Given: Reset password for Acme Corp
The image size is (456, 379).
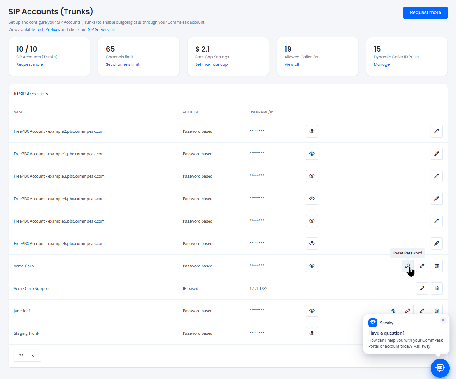Looking at the screenshot, I should click(407, 266).
